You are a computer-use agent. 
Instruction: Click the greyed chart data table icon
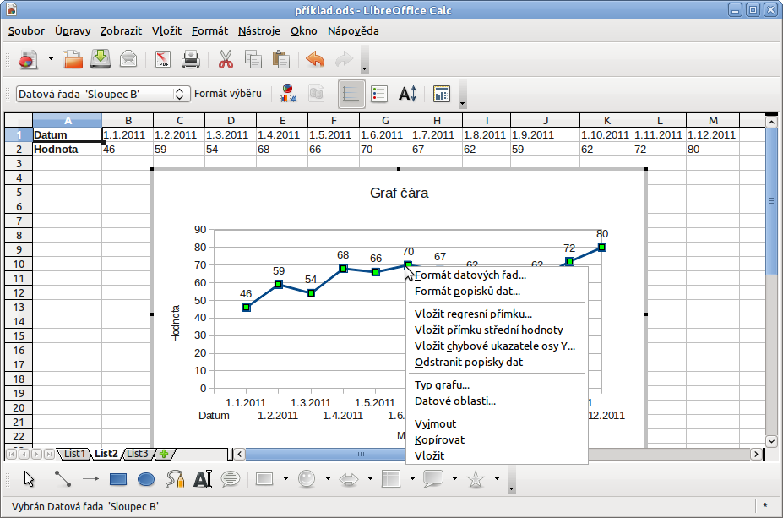[317, 94]
